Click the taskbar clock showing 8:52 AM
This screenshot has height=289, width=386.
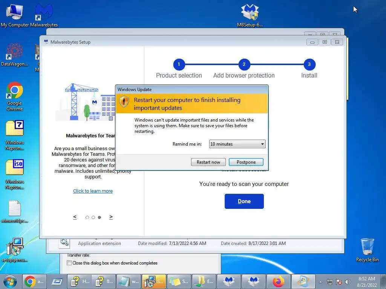coord(367,282)
